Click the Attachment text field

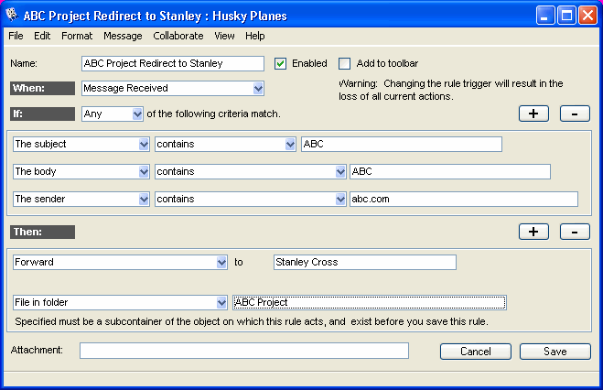[243, 351]
